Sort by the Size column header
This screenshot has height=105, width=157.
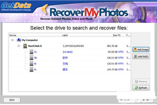pos(115,35)
